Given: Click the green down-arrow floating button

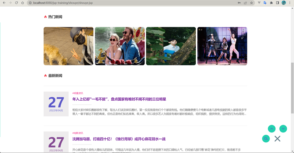Looking at the screenshot, I should coord(283,129).
